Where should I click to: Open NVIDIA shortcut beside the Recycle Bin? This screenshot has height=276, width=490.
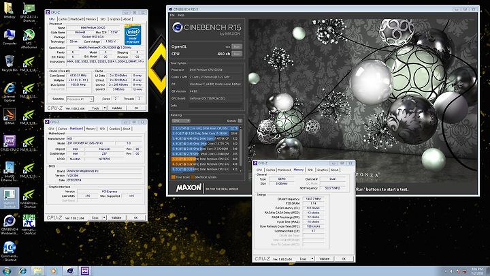pyautogui.click(x=29, y=63)
